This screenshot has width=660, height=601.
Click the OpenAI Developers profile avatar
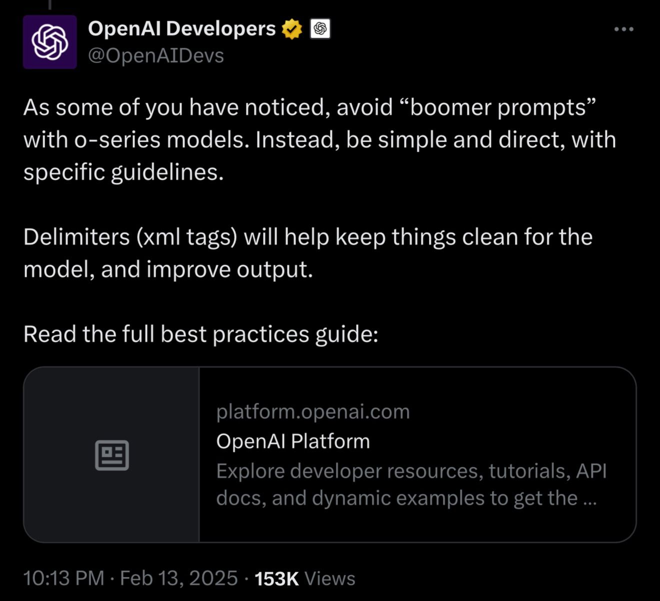coord(49,42)
